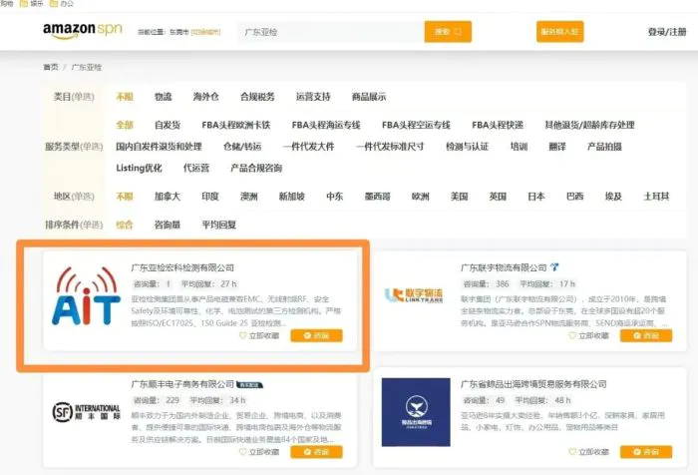Click 咨询 button for 广东亚检宏科检测

316,335
